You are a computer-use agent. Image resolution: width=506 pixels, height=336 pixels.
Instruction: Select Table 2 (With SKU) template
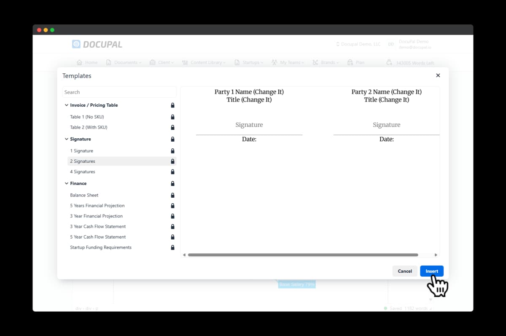(89, 127)
